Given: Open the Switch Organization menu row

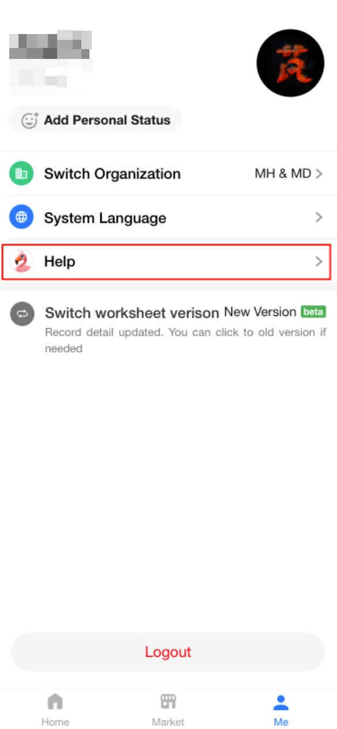Looking at the screenshot, I should (168, 174).
